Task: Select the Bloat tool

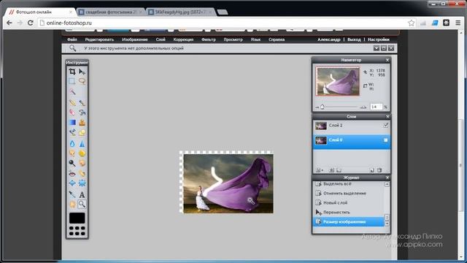Action: pos(72,183)
